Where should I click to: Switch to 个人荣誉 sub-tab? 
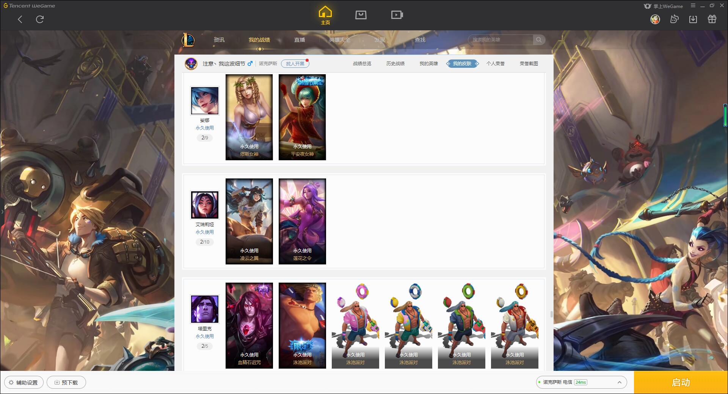click(x=496, y=64)
